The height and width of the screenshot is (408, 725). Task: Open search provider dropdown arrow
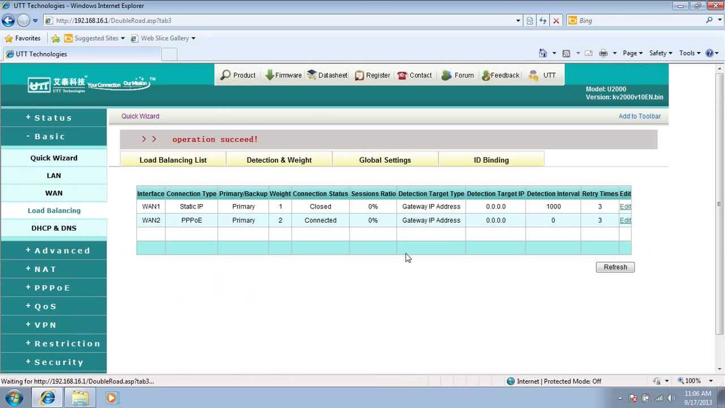[719, 20]
